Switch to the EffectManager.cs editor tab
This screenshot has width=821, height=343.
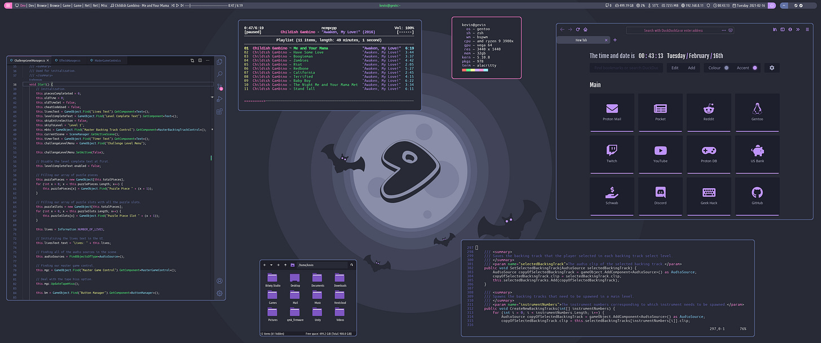(x=69, y=60)
